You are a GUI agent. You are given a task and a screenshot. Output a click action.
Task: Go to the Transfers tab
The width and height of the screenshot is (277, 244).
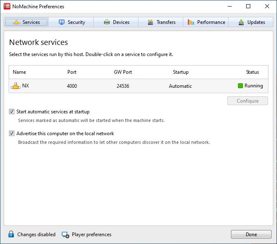[161, 22]
